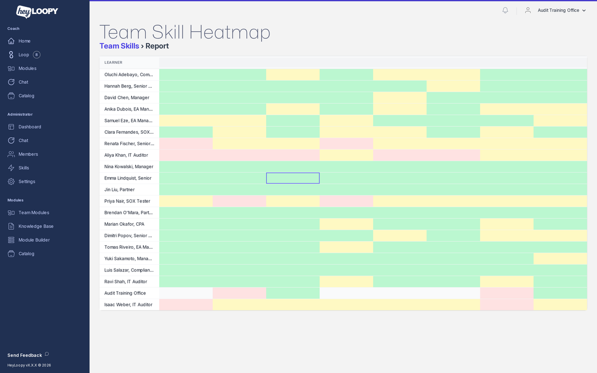Select learner Marian Okafor, CPA
Viewport: 597px width, 373px height.
[x=129, y=224]
